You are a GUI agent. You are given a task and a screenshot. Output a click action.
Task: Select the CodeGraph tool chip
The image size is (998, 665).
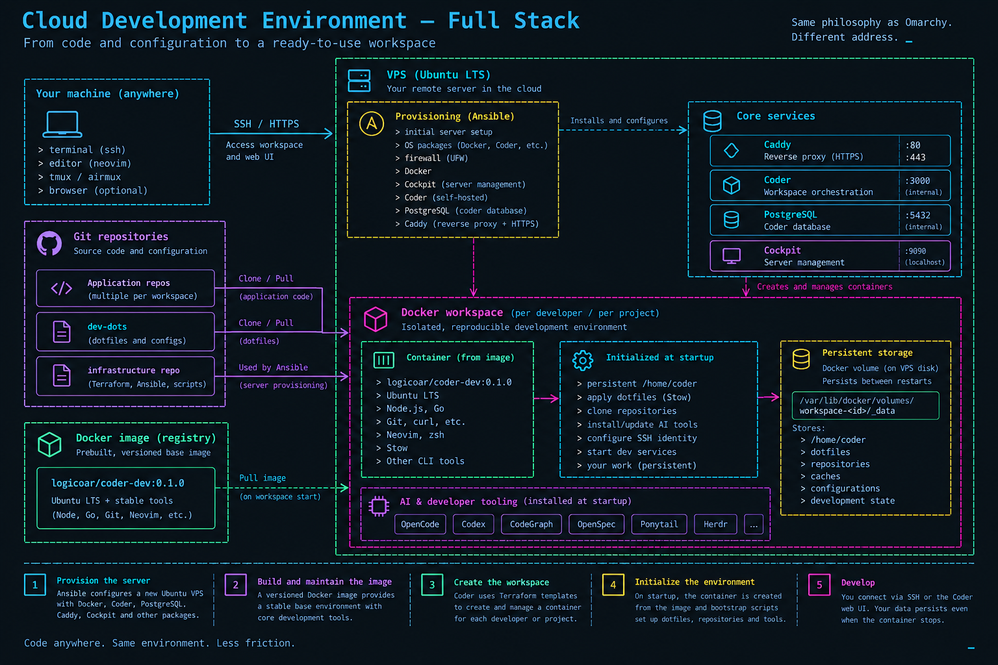pos(531,524)
